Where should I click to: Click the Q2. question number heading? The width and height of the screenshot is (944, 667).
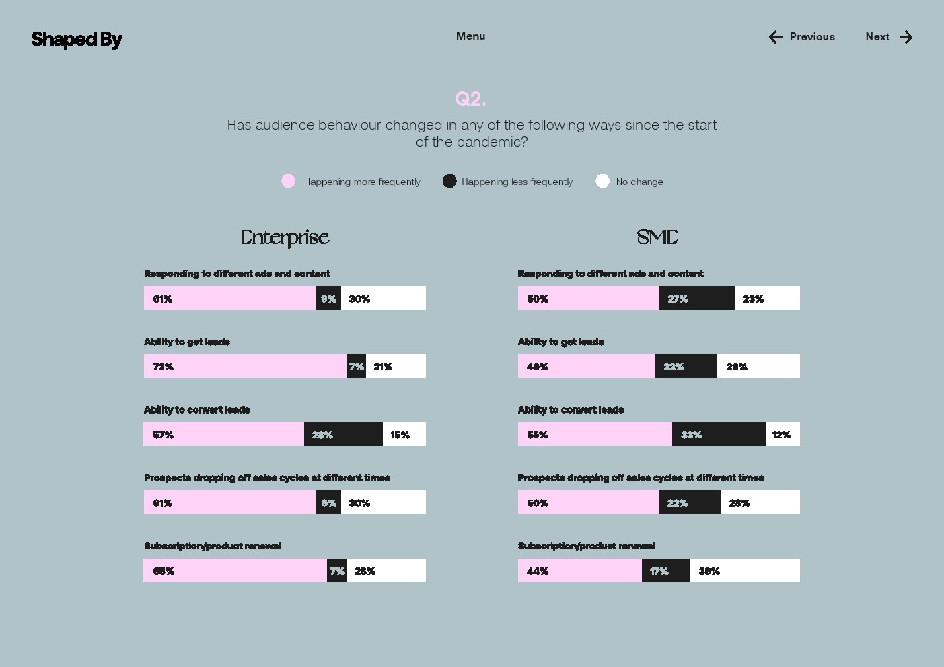coord(470,99)
